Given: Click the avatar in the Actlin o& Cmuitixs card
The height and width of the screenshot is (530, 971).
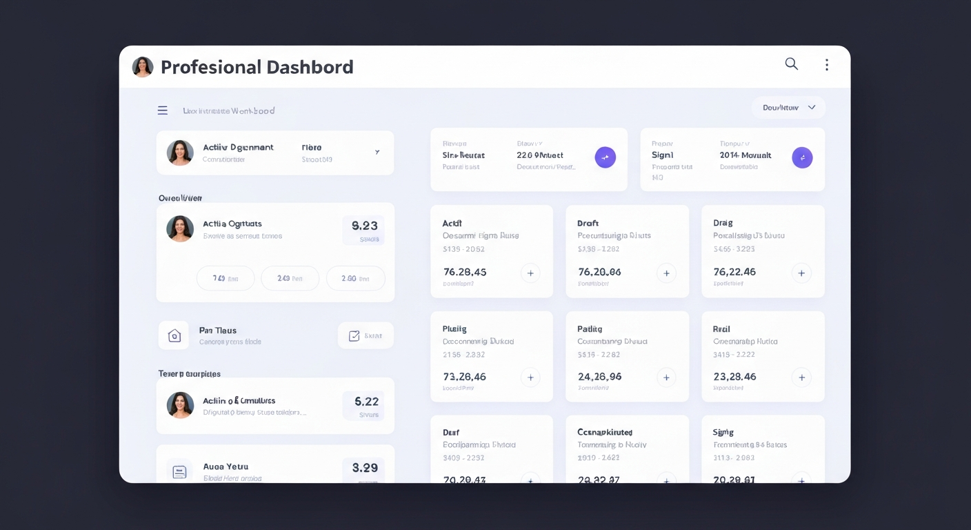Looking at the screenshot, I should point(180,405).
